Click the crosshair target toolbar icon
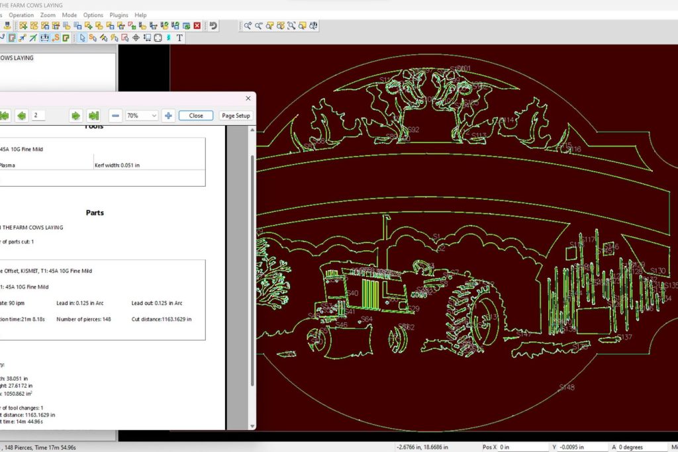Screen dimensions: 678x452 coord(136,38)
